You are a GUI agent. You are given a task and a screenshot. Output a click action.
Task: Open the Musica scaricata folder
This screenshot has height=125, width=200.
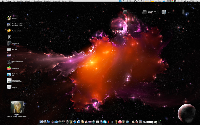(9, 31)
